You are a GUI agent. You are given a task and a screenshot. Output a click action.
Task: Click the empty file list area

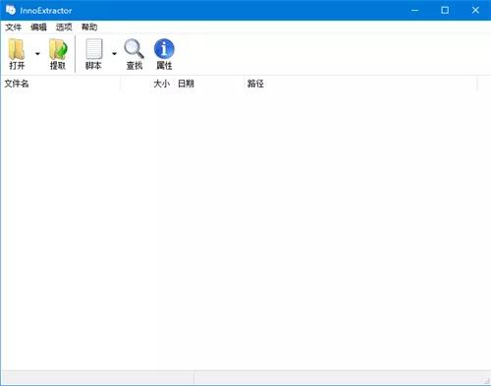click(x=245, y=229)
